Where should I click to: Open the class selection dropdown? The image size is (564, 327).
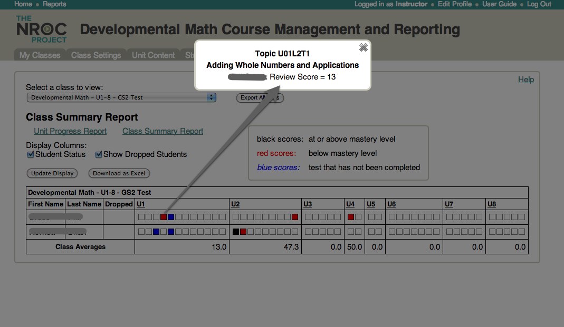tap(121, 97)
